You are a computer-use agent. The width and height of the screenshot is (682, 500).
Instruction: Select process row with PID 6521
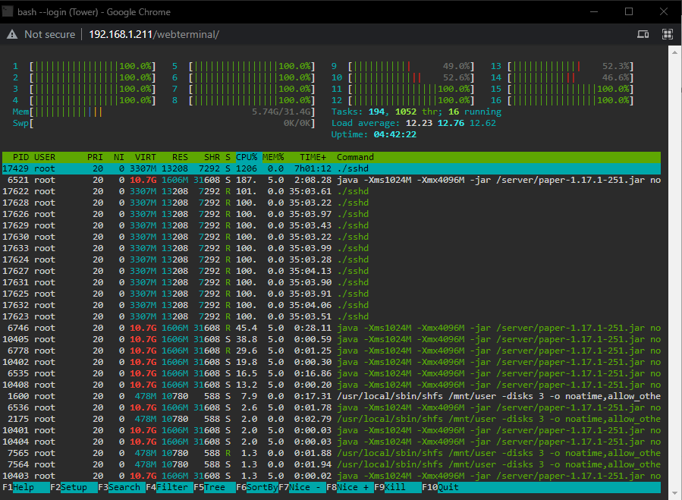click(332, 180)
